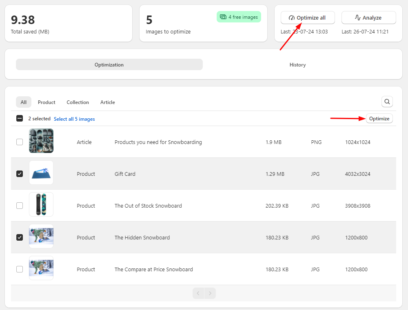
Task: Deselect The Hidden Snowboard checkbox
Action: click(20, 237)
